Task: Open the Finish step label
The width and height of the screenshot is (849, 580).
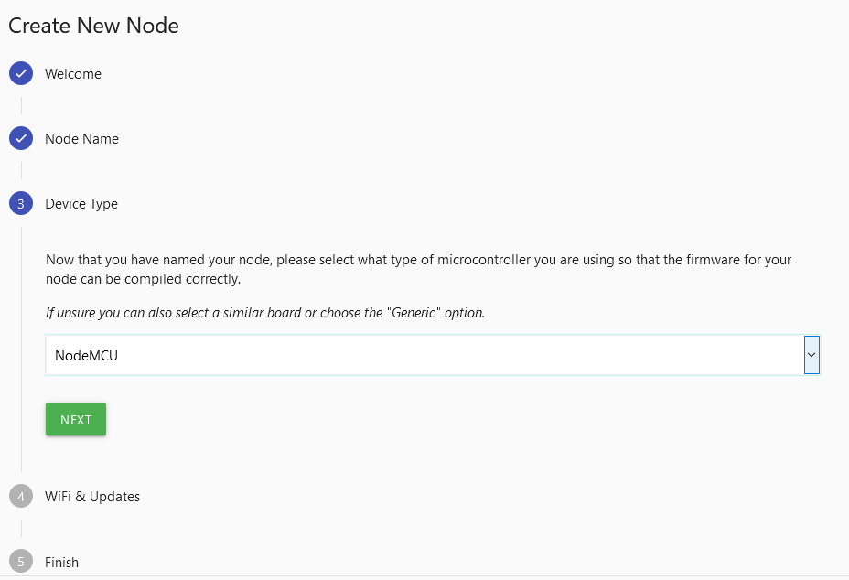Action: coord(61,563)
